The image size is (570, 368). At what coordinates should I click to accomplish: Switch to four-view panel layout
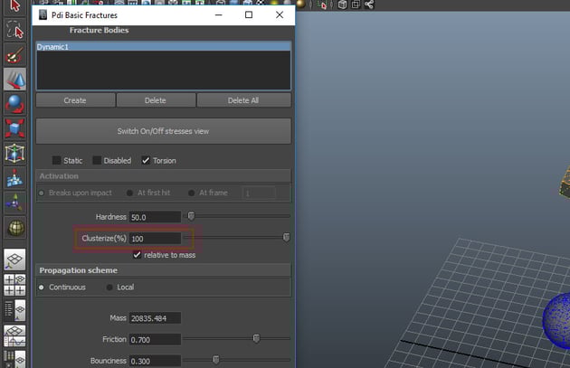pyautogui.click(x=14, y=286)
